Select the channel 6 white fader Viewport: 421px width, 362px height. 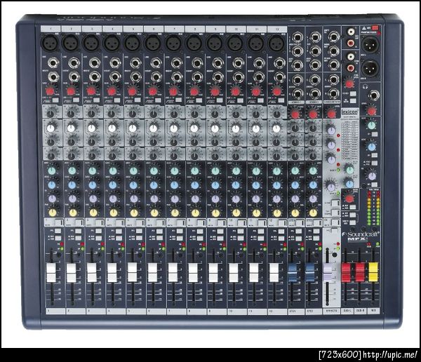click(152, 273)
